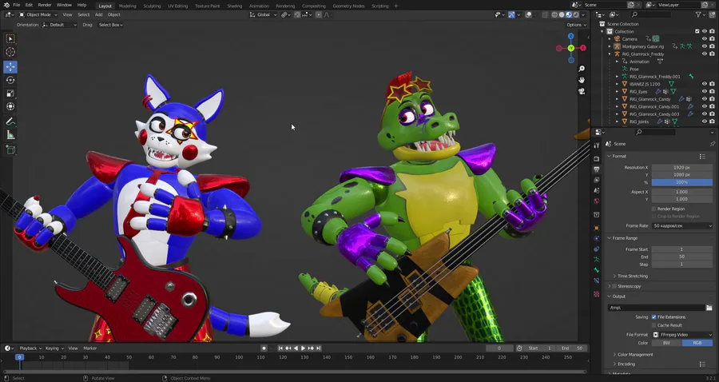Select the Transform tool
This screenshot has height=382, width=719.
pyautogui.click(x=10, y=107)
